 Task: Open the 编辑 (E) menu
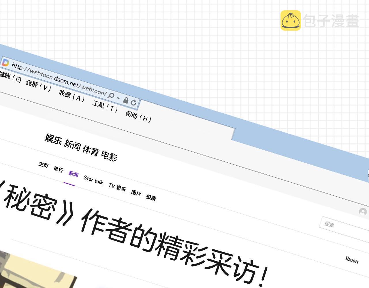click(10, 77)
